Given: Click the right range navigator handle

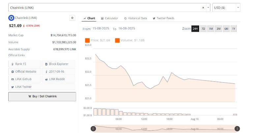Looking at the screenshot, I should (237, 129).
